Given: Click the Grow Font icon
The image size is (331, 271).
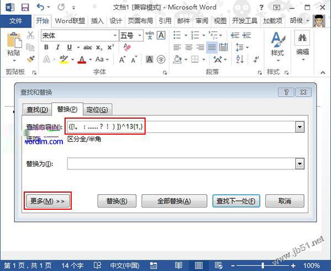Looking at the screenshot, I should coord(122,60).
